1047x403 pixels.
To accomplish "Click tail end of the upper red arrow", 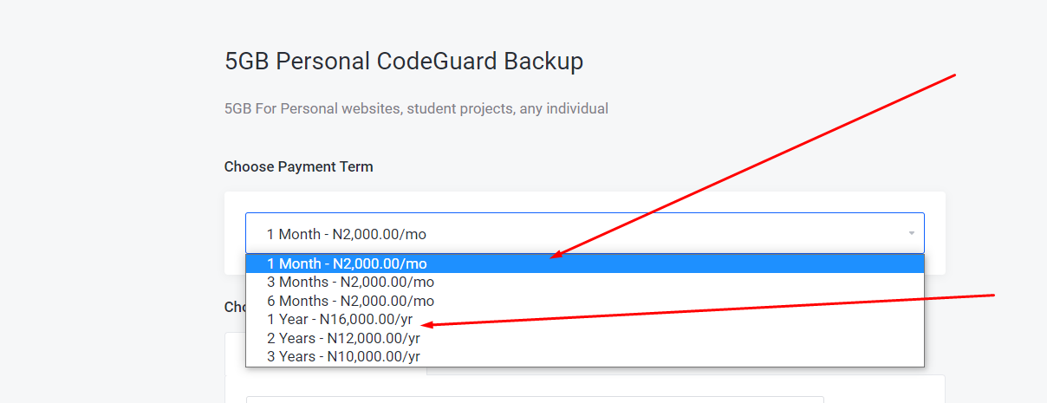I will (953, 76).
